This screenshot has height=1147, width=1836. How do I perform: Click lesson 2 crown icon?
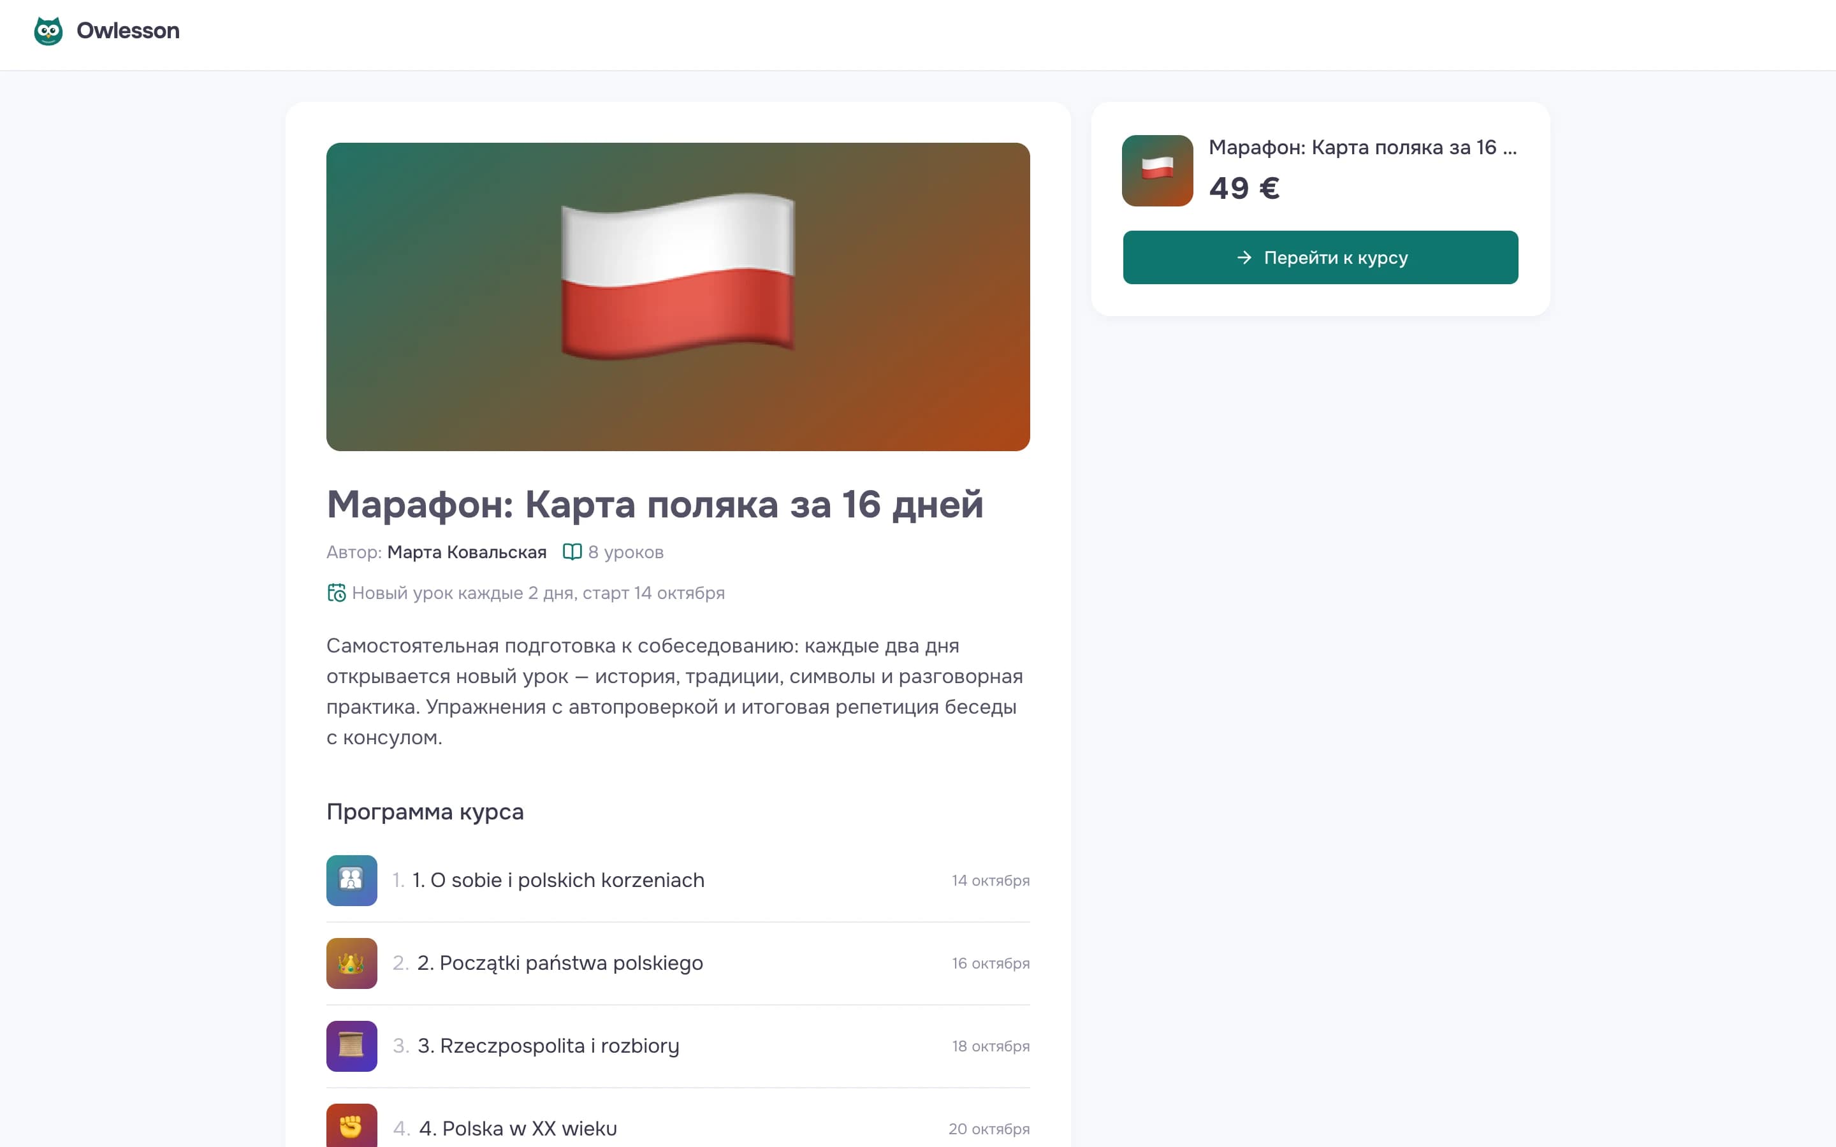tap(351, 963)
